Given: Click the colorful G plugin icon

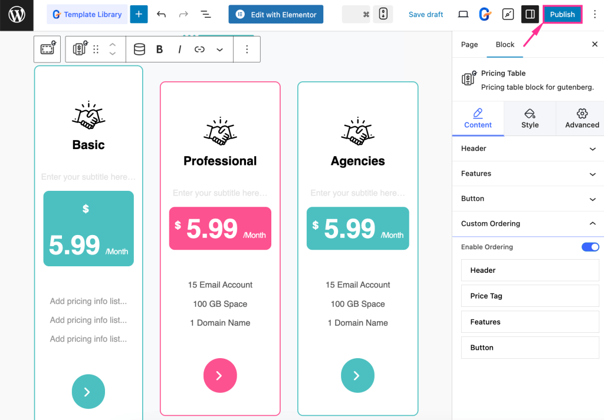Looking at the screenshot, I should click(485, 15).
